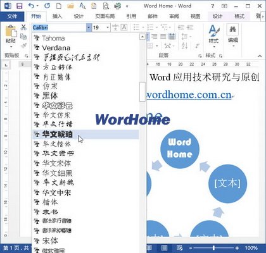This screenshot has height=253, width=266.
Task: Choose 黑体 from font list
Action: (85, 96)
